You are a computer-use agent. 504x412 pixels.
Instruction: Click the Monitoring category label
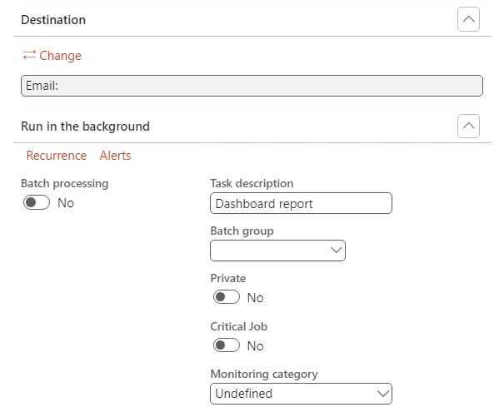click(x=264, y=375)
